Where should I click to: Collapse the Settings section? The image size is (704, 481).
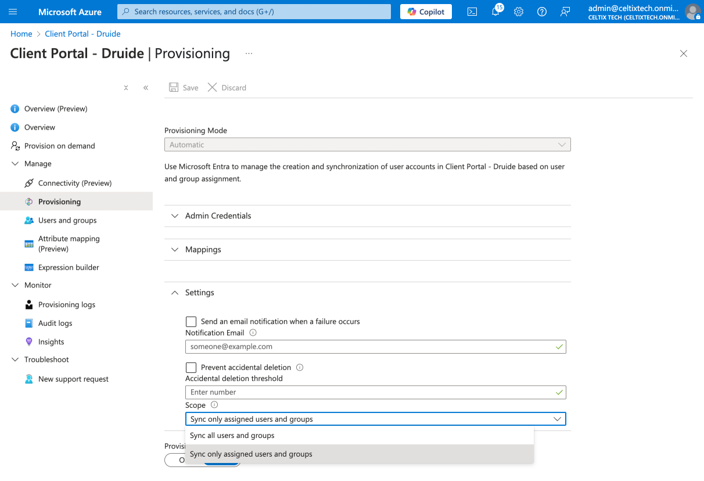coord(199,293)
